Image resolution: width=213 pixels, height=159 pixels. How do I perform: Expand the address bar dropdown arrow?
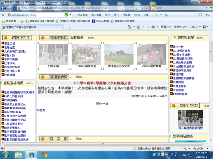click(x=132, y=8)
